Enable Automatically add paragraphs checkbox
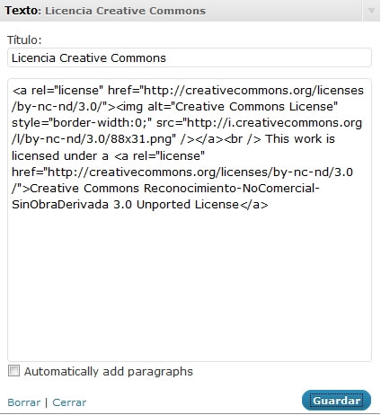Image resolution: width=381 pixels, height=415 pixels. [x=13, y=371]
